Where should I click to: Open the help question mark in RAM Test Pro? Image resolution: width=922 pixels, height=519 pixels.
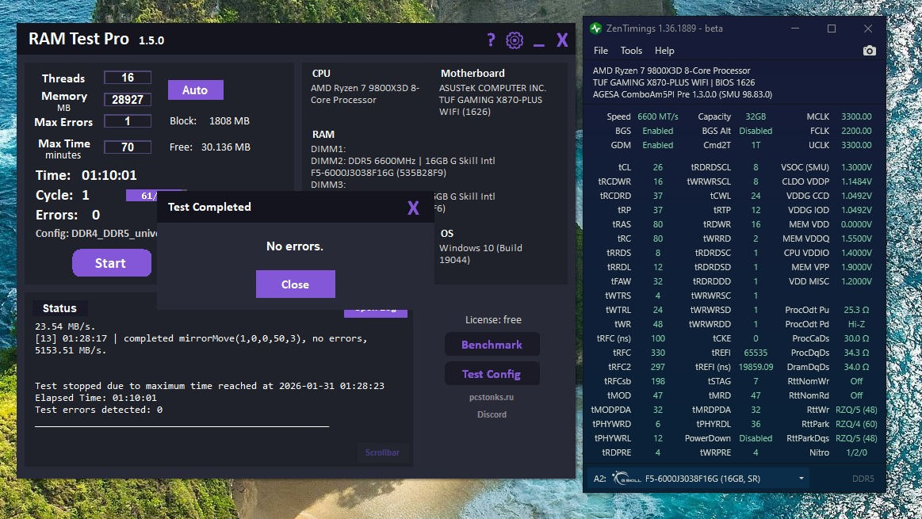pos(491,40)
